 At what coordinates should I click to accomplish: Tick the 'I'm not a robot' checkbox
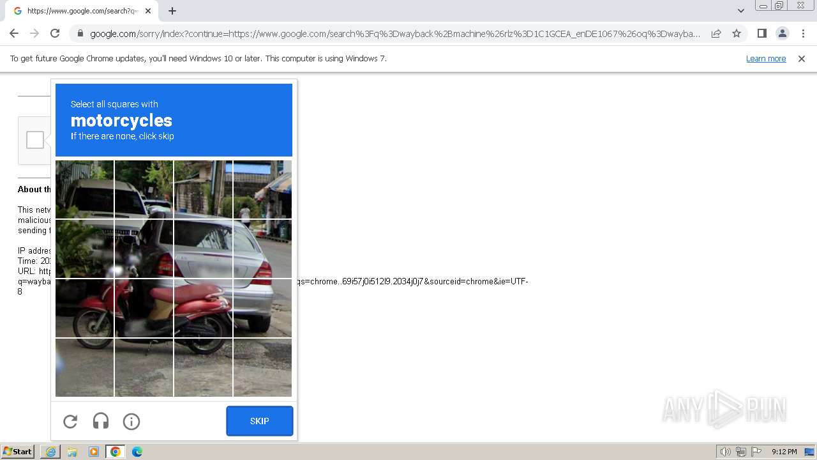click(x=35, y=140)
